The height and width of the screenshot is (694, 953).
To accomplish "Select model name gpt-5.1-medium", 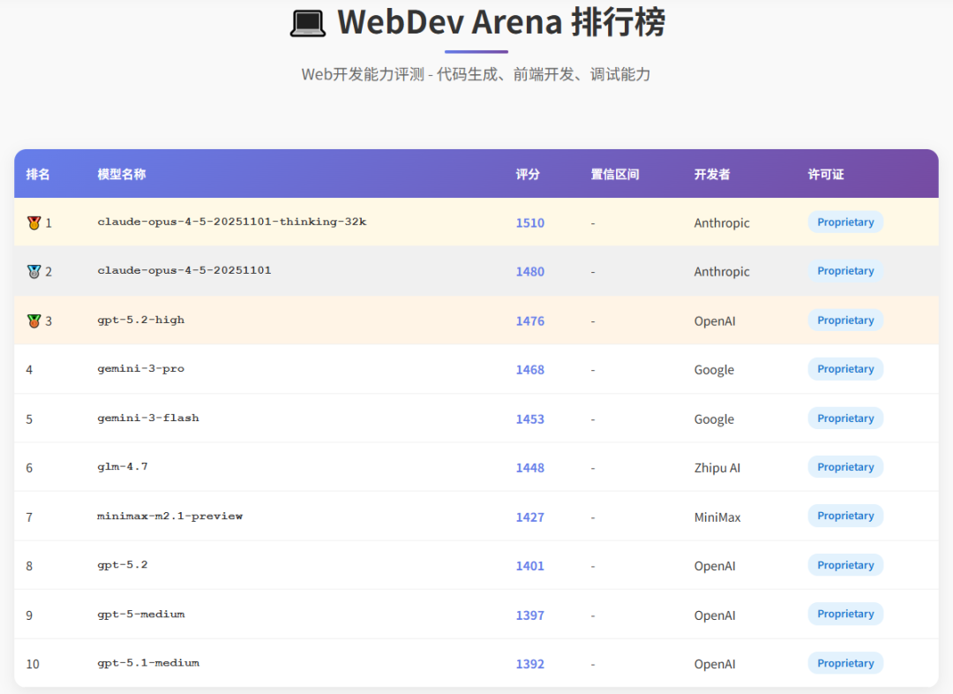I will click(x=148, y=663).
